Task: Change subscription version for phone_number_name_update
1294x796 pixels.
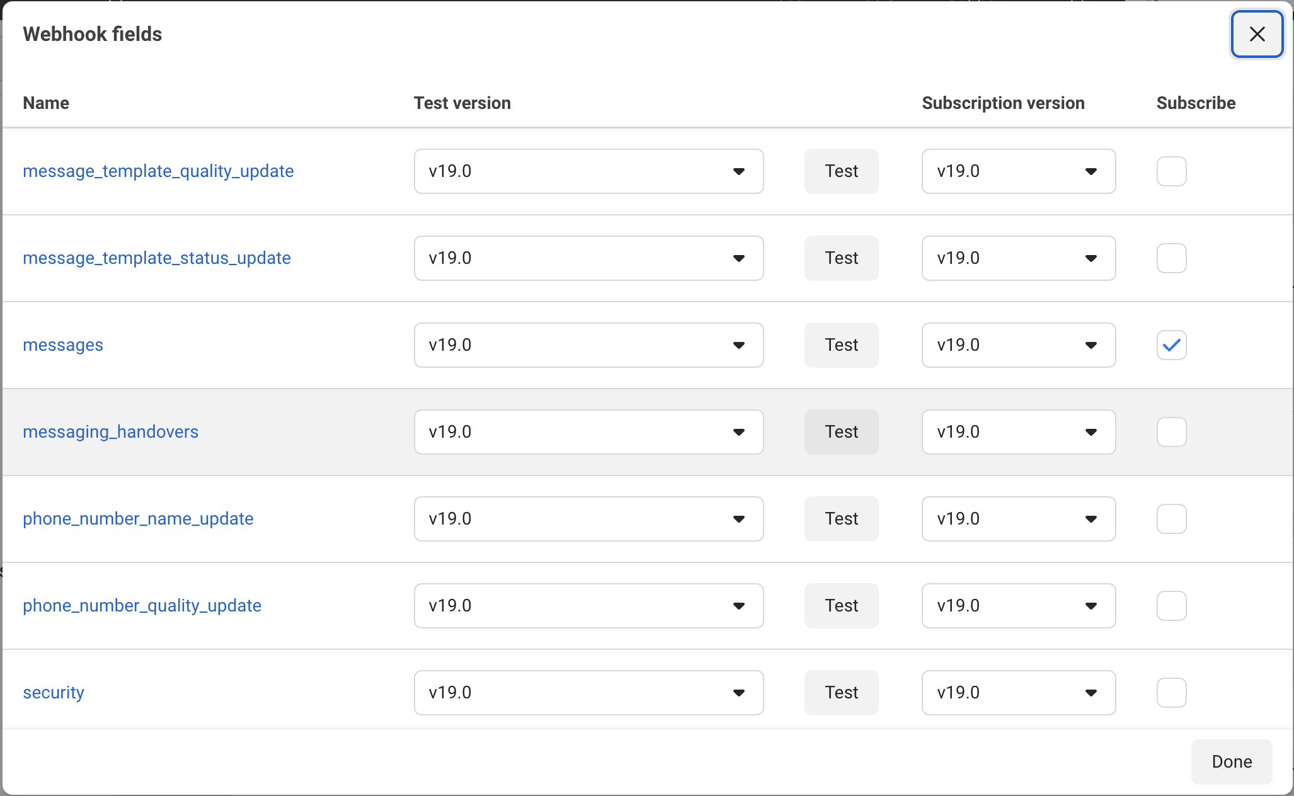Action: click(1019, 519)
